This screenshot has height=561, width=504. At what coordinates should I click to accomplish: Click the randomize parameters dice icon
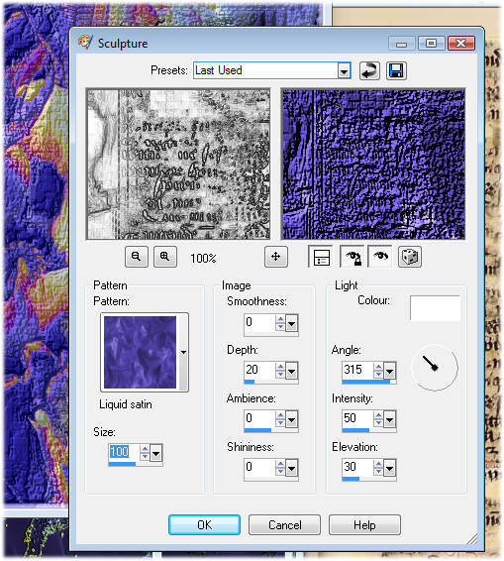pyautogui.click(x=410, y=257)
